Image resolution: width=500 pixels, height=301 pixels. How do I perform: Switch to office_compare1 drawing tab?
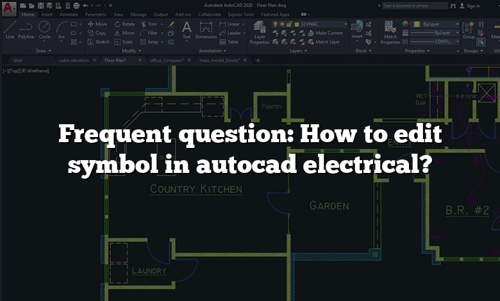coord(167,60)
